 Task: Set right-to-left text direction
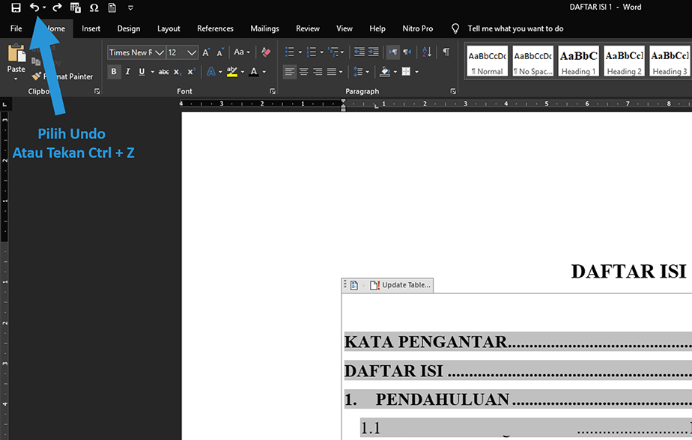point(407,52)
